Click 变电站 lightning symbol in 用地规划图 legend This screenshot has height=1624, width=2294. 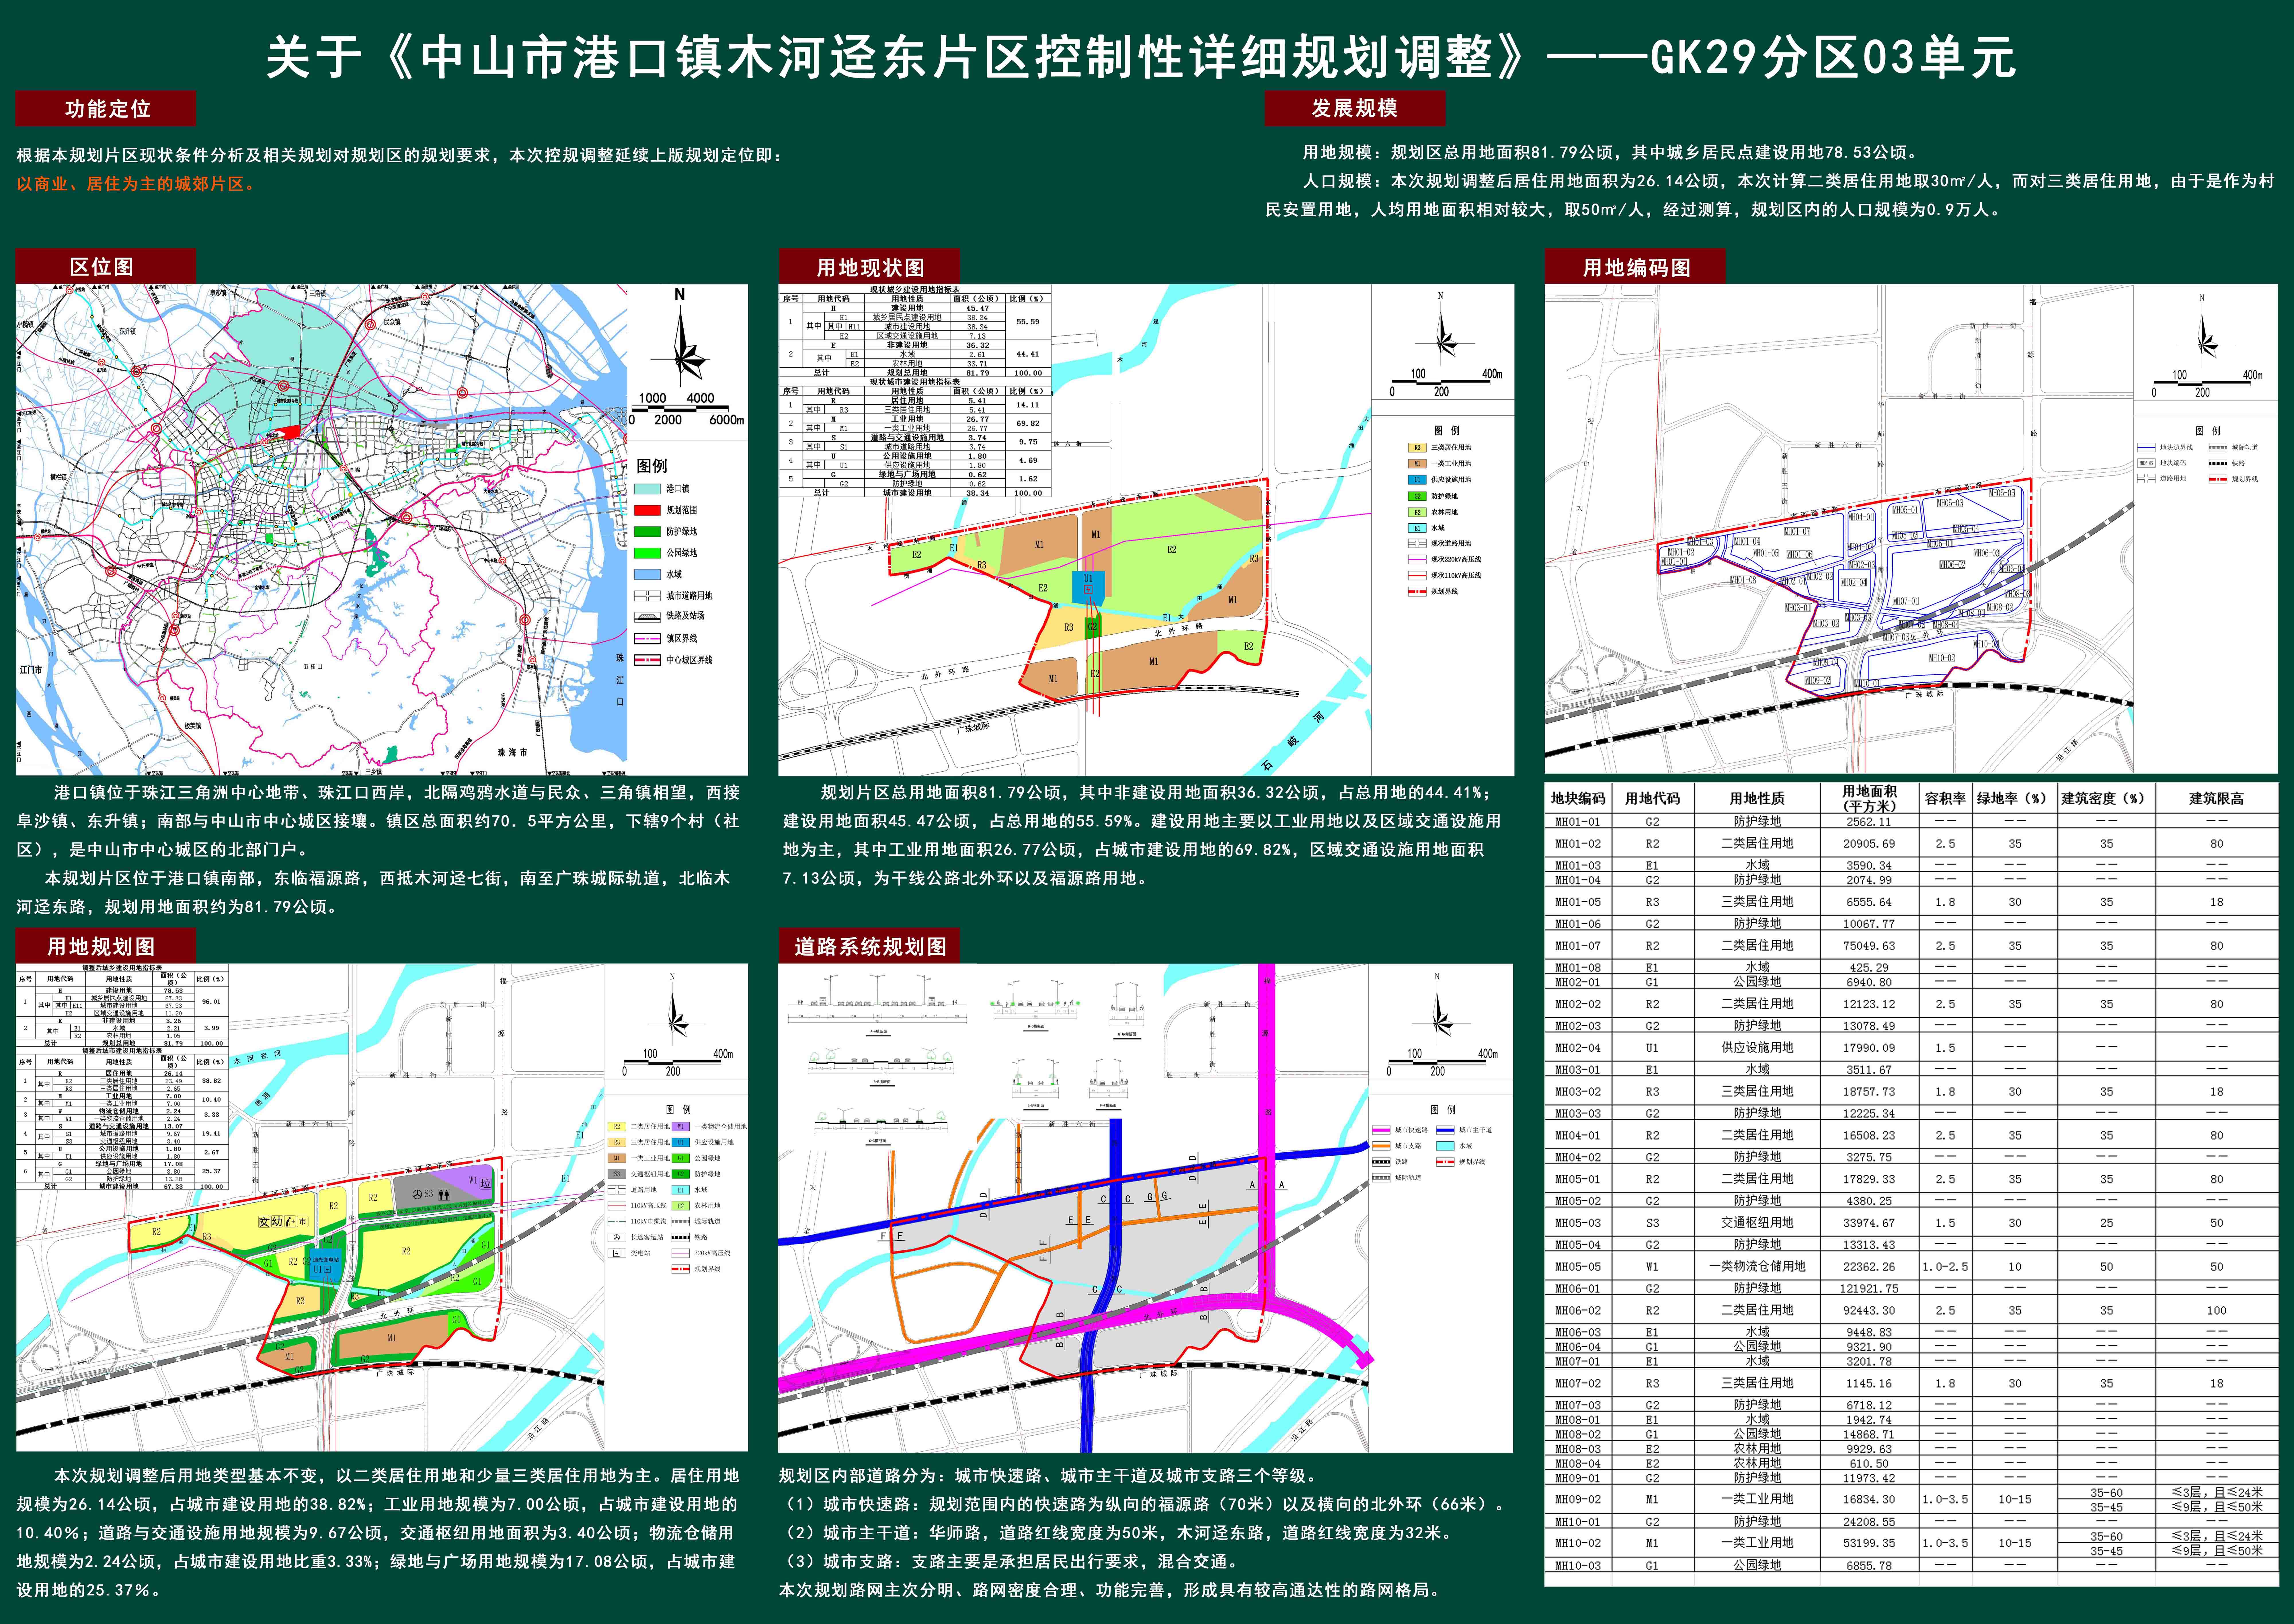tap(617, 1253)
